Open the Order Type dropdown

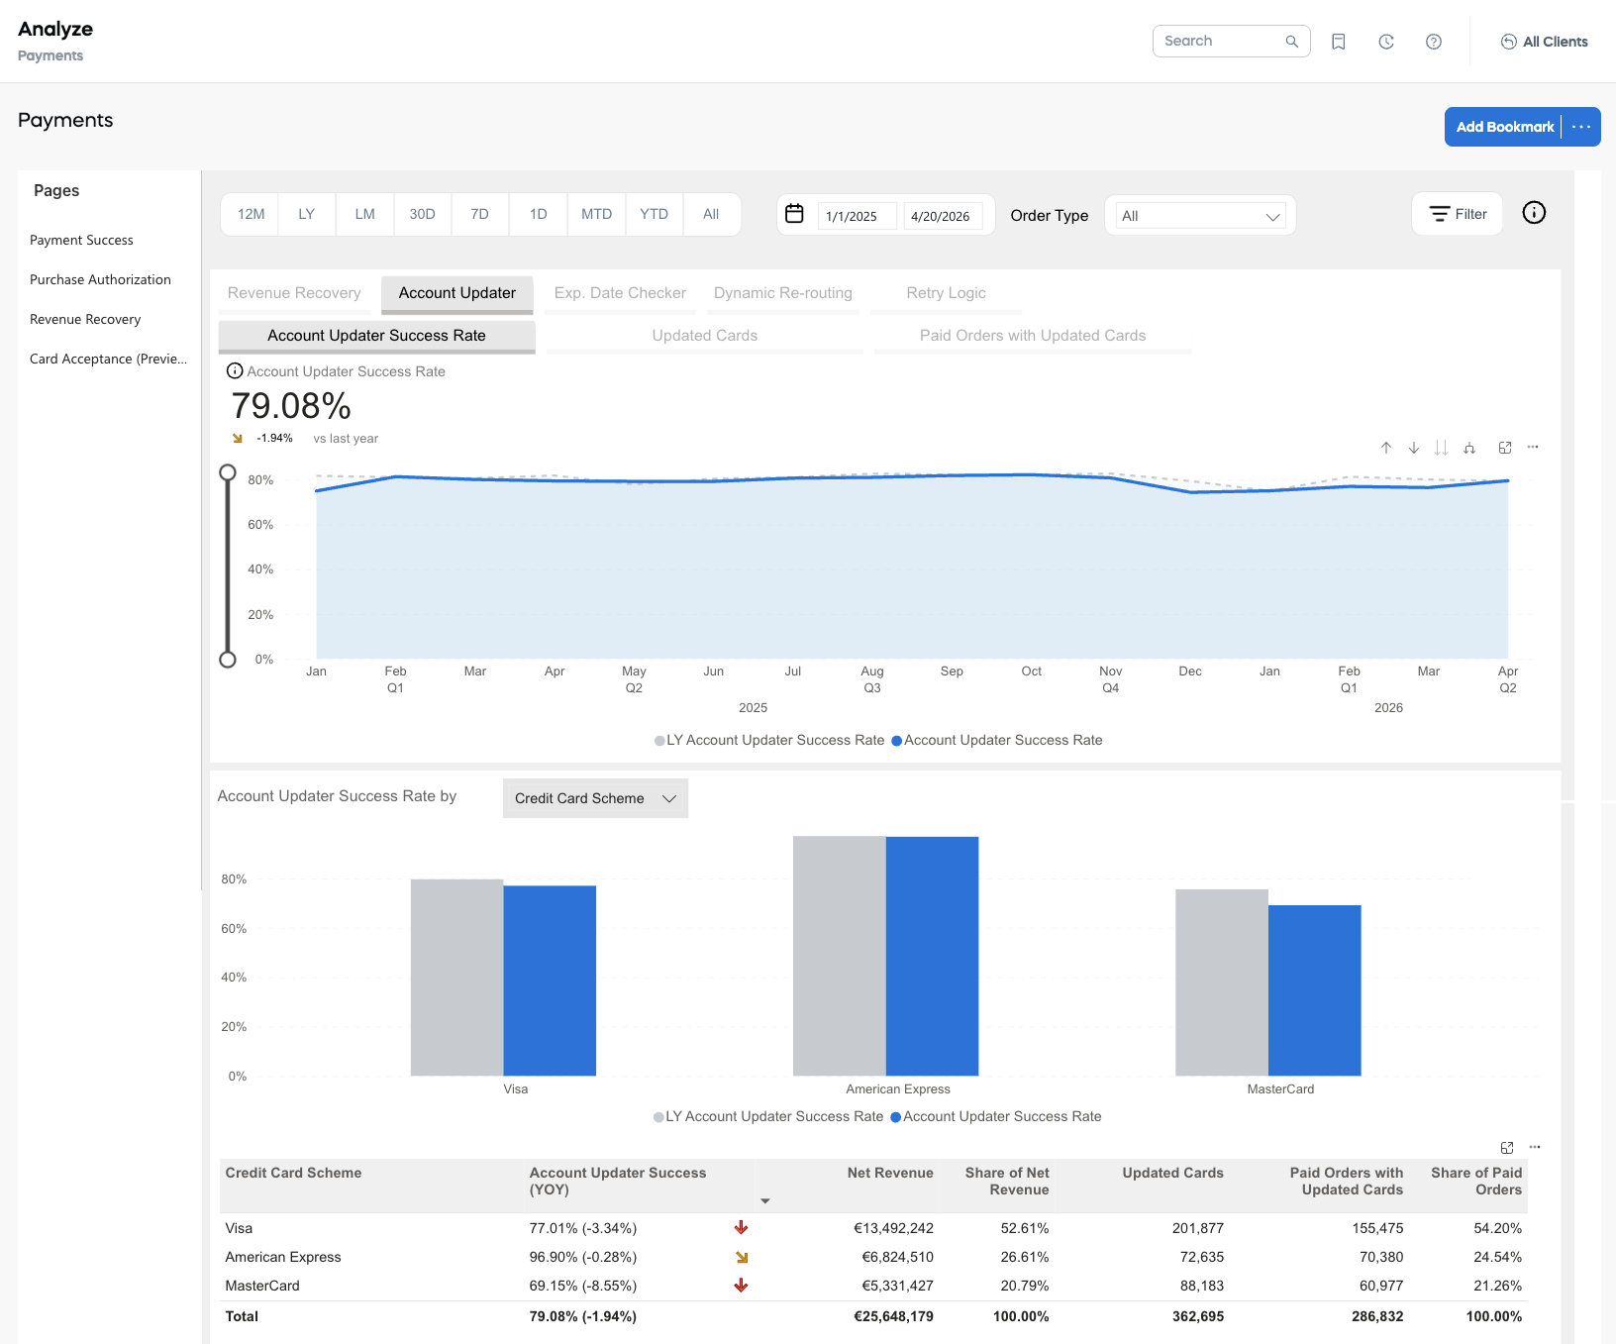point(1200,216)
